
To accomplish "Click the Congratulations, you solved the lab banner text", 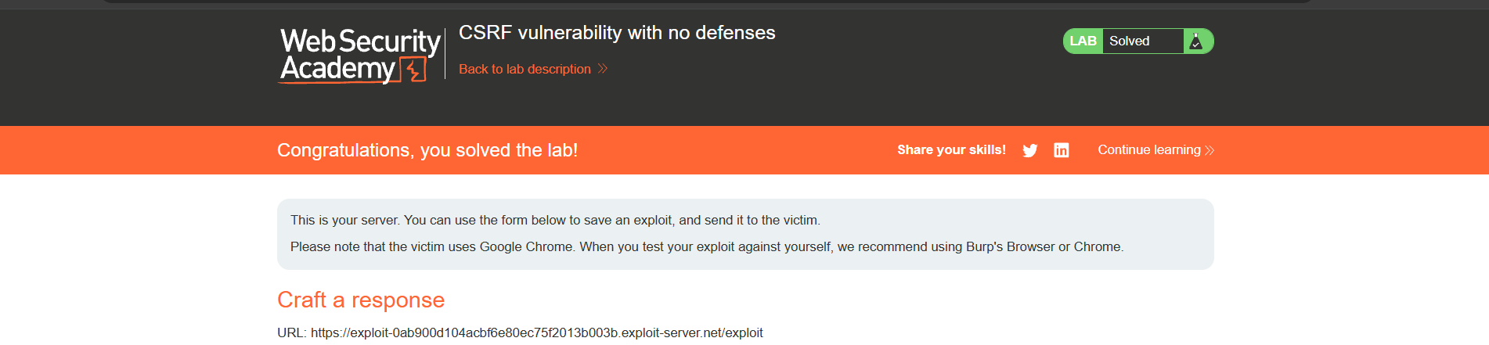I will [x=427, y=150].
